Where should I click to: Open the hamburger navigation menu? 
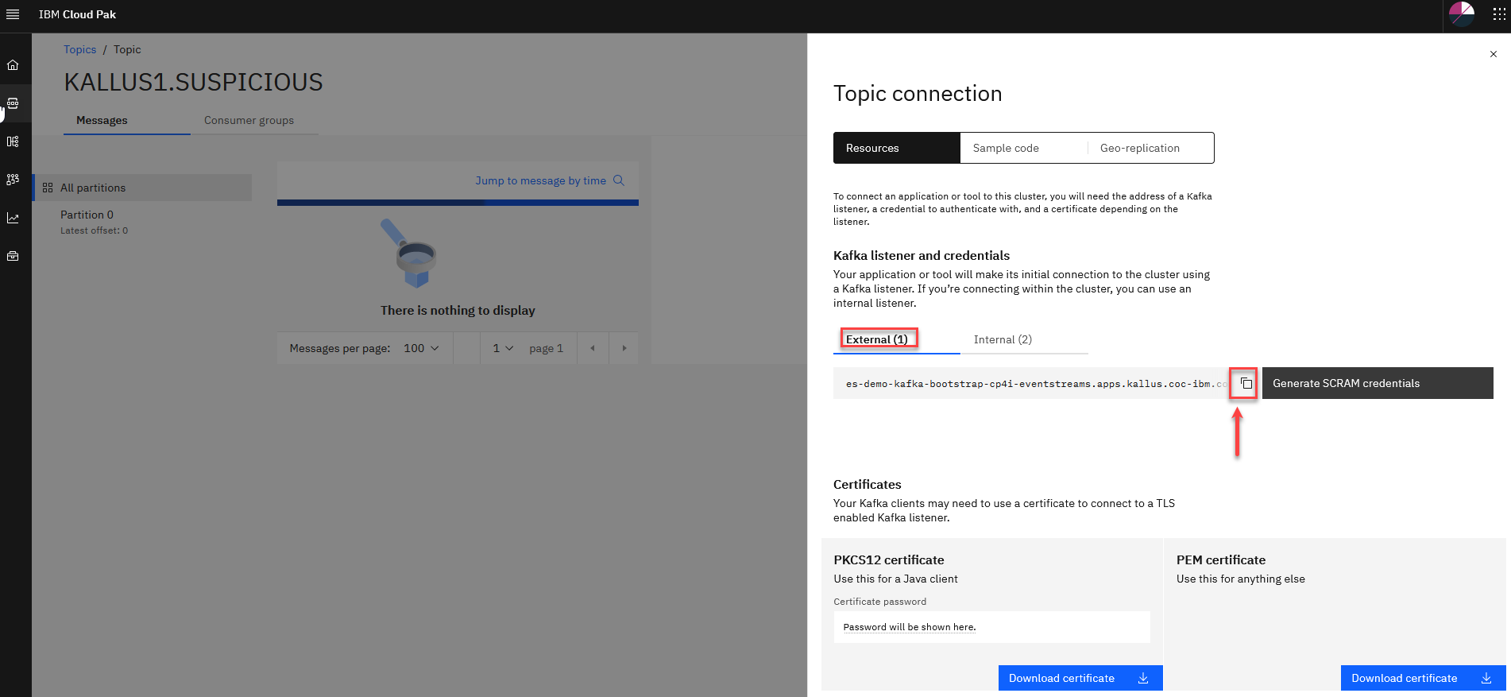click(13, 14)
